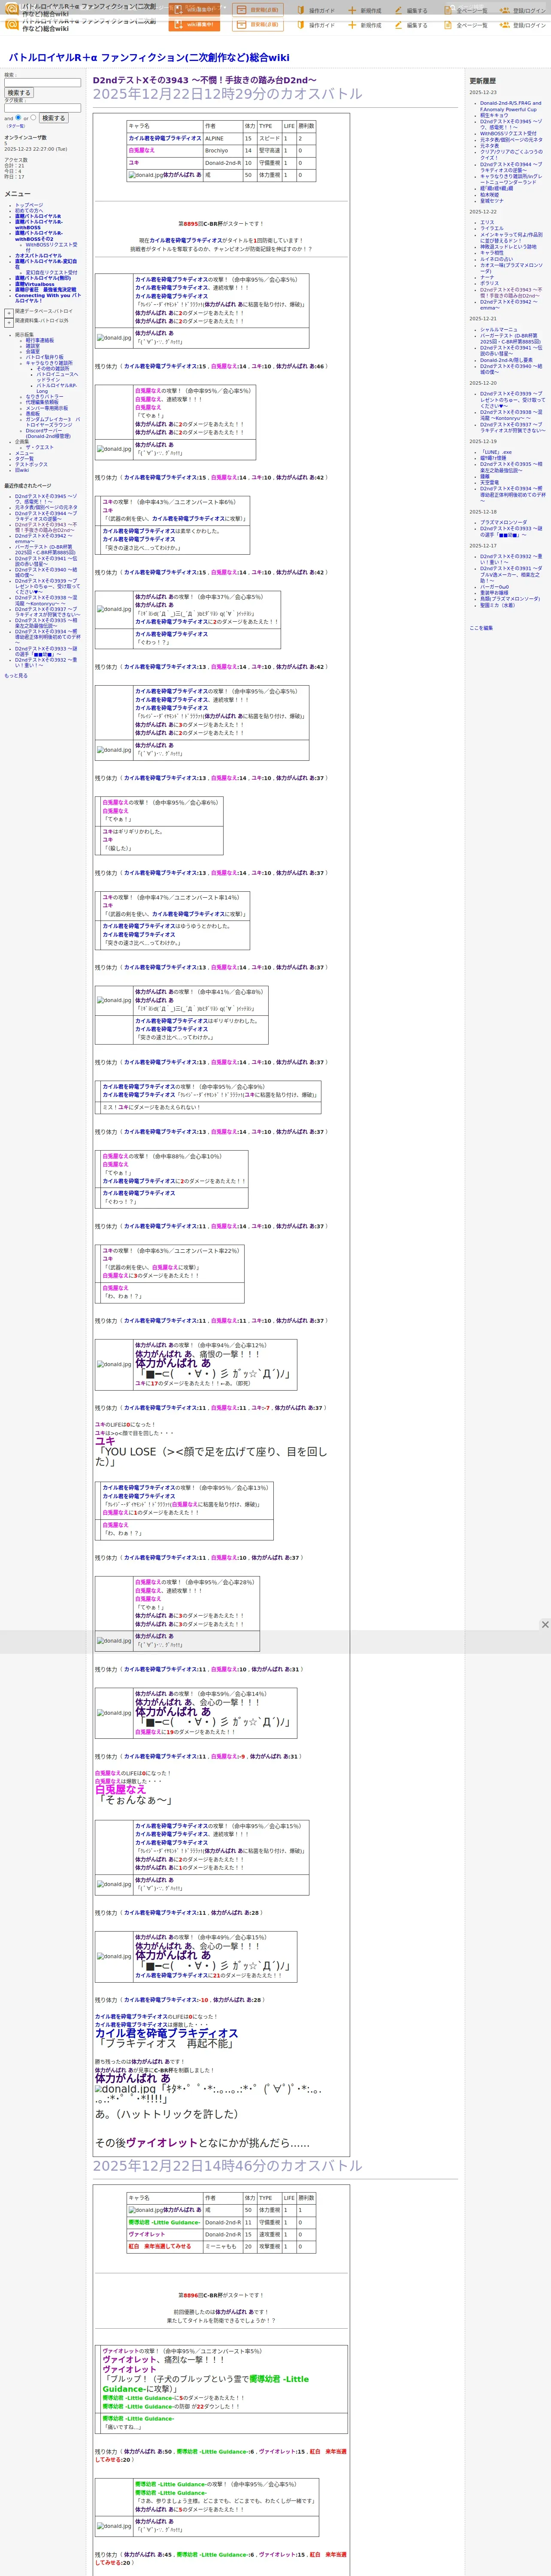Open 皇城セツナ in the update history
The image size is (551, 2576).
pos(492,201)
